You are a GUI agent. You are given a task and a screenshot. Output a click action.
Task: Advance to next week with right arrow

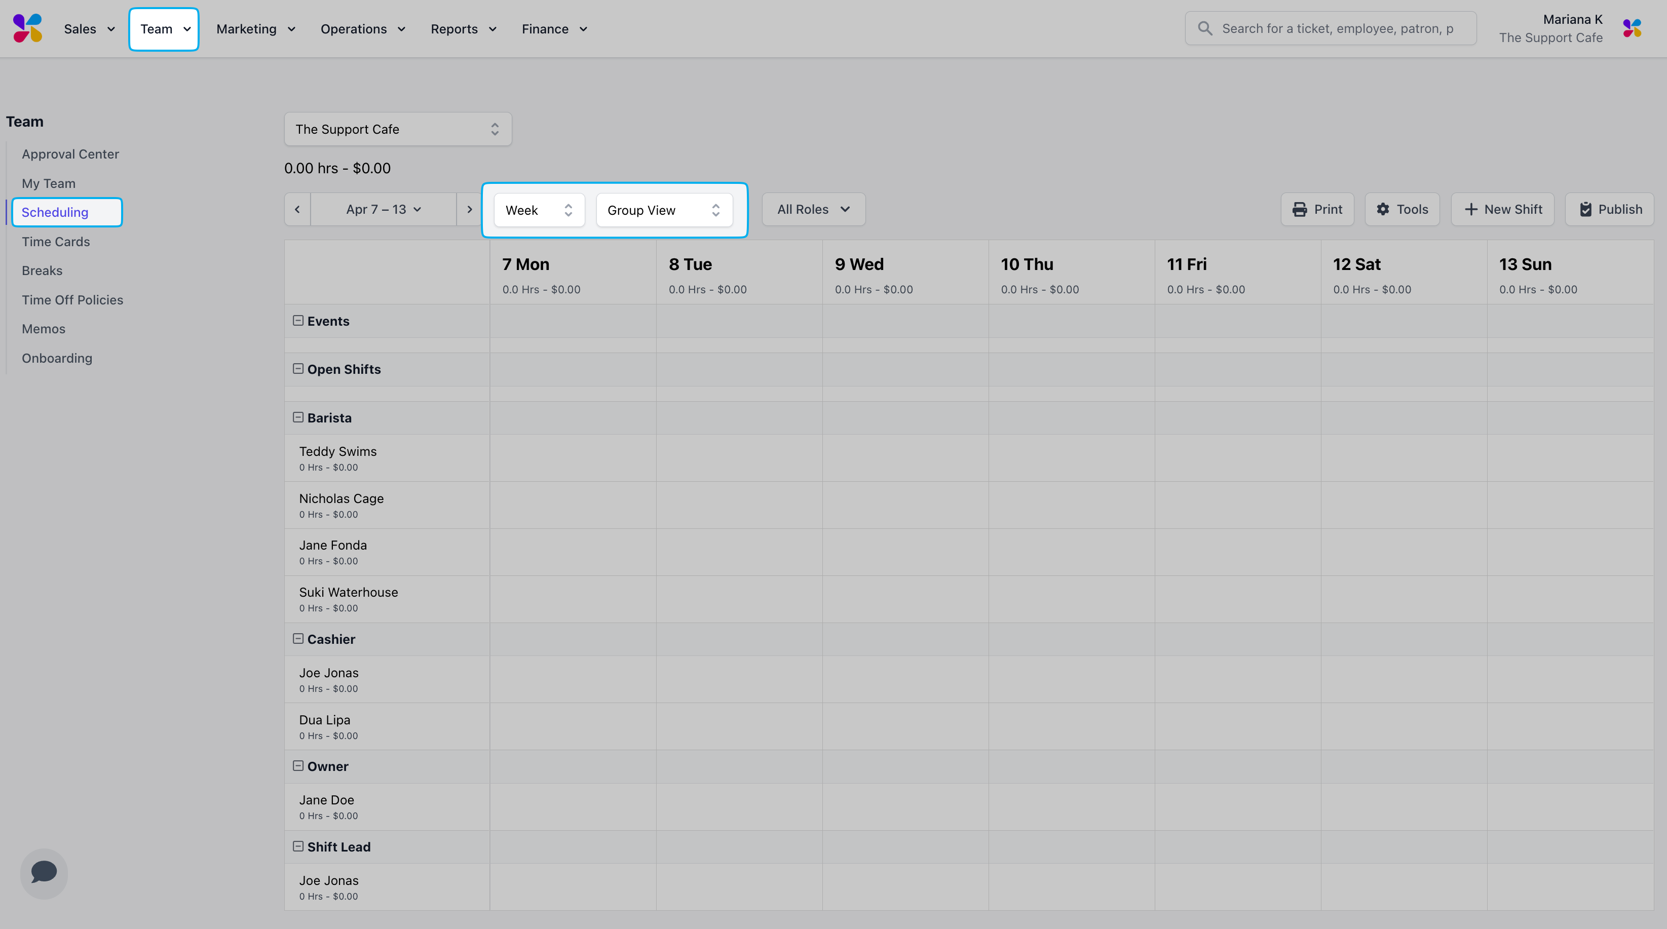pyautogui.click(x=469, y=210)
